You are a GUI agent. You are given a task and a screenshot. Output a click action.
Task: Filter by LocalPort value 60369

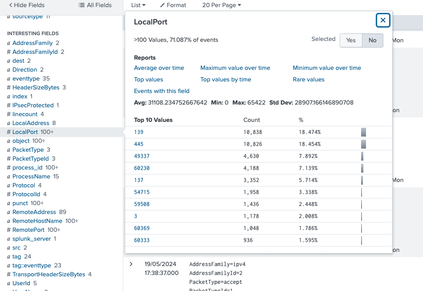point(142,228)
